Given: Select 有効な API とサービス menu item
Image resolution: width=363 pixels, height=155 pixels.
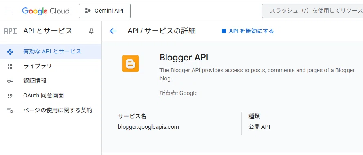Looking at the screenshot, I should (51, 51).
